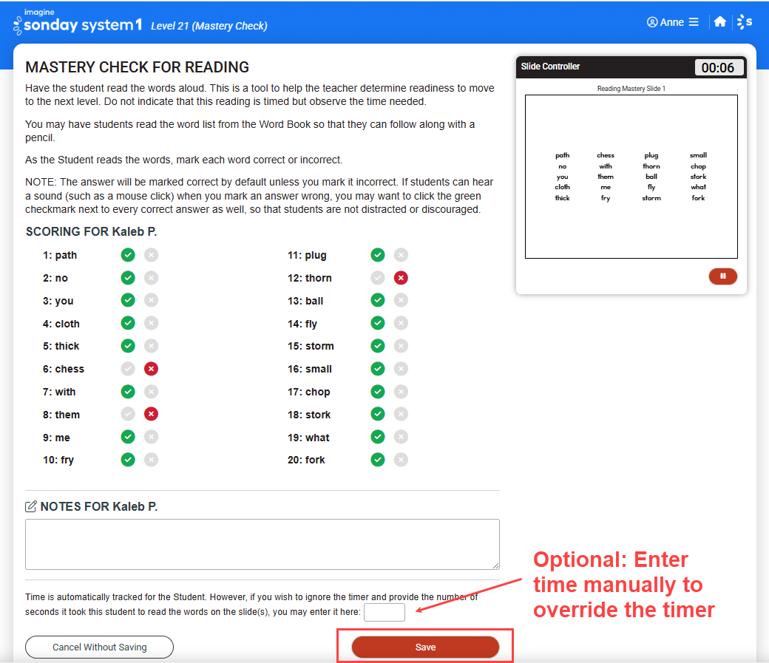Image resolution: width=769 pixels, height=663 pixels.
Task: Mark word 11 plug as incorrect
Action: [x=401, y=255]
